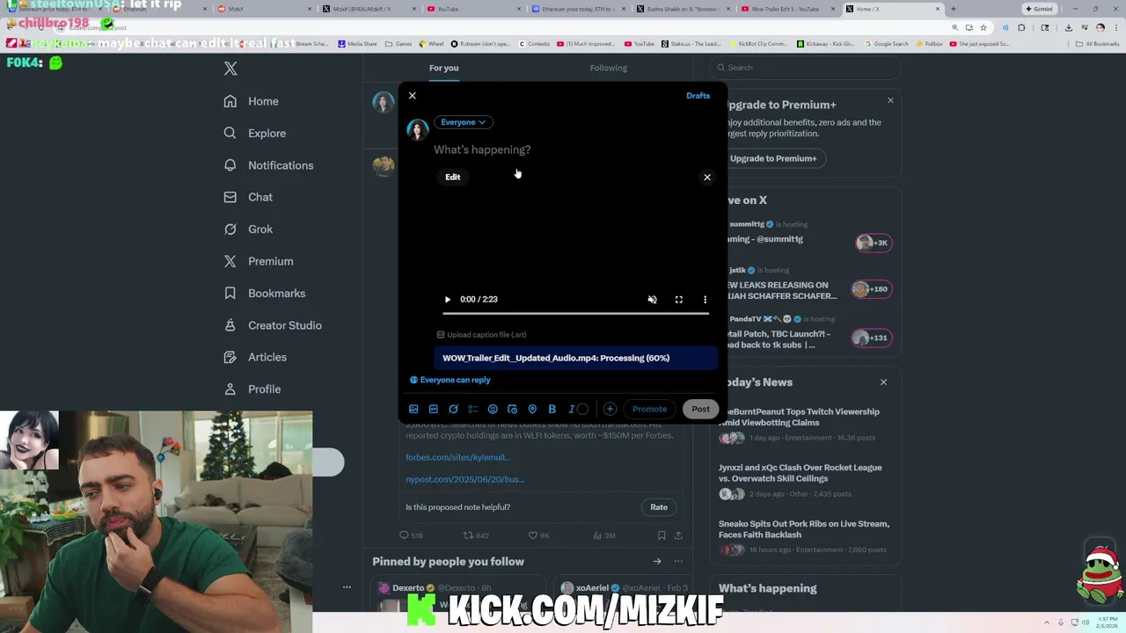
Task: Open a new browser tab
Action: click(954, 9)
